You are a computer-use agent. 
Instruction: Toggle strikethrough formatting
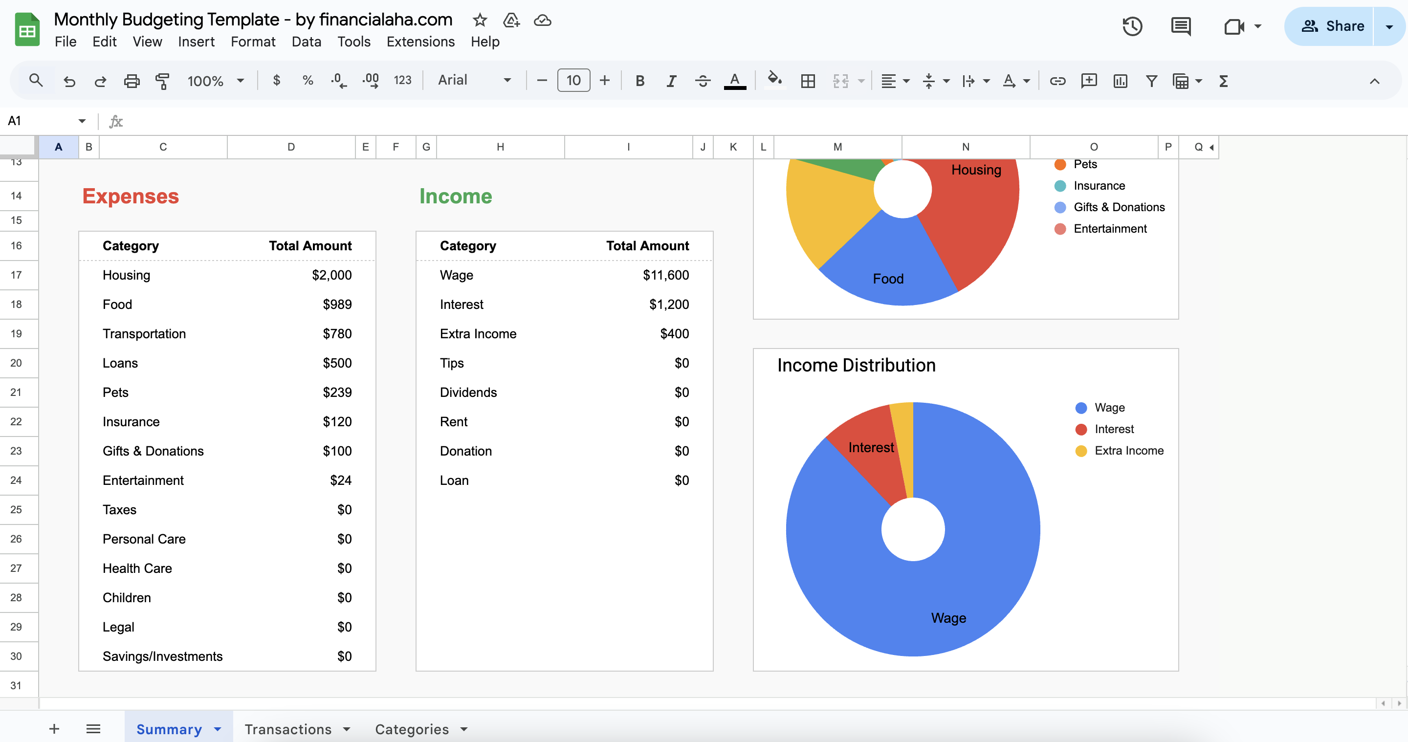[x=703, y=81]
